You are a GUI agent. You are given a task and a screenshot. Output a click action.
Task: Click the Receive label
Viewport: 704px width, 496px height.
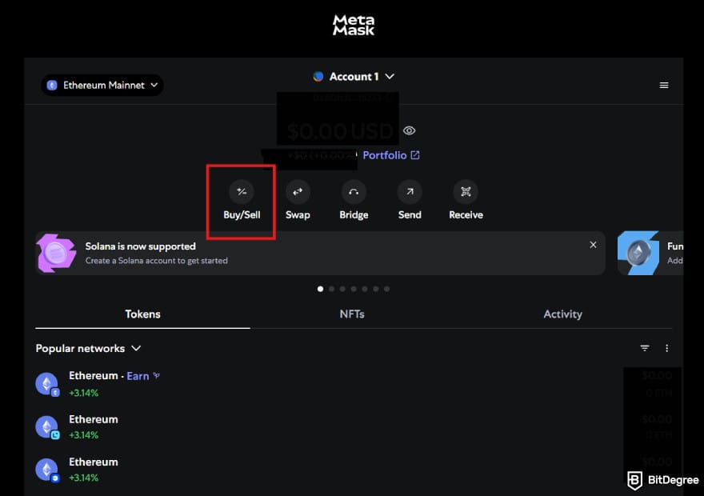point(466,215)
